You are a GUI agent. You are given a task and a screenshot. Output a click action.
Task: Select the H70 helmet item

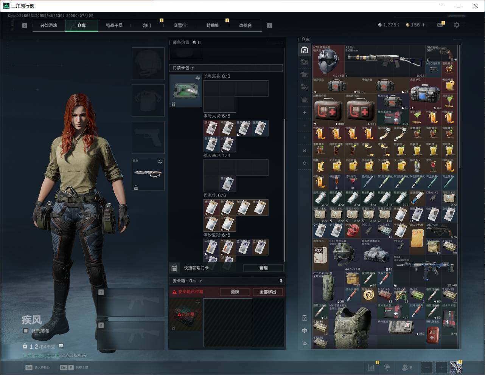coord(328,61)
